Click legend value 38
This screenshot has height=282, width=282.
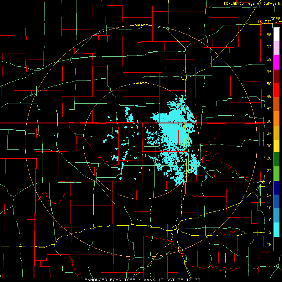(x=269, y=121)
